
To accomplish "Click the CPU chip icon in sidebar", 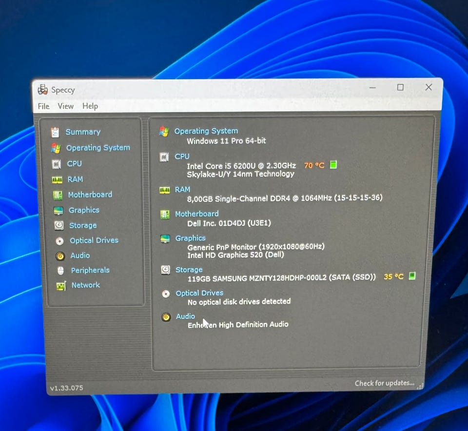I will (x=57, y=164).
